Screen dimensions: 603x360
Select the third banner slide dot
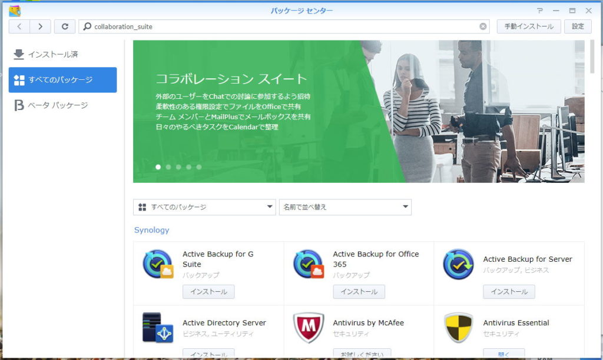tap(178, 167)
